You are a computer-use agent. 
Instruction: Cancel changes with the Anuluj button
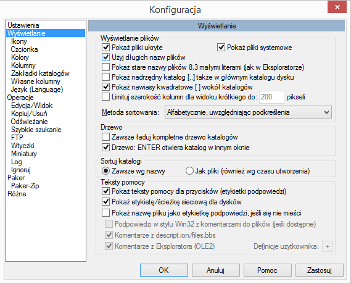coord(215,270)
